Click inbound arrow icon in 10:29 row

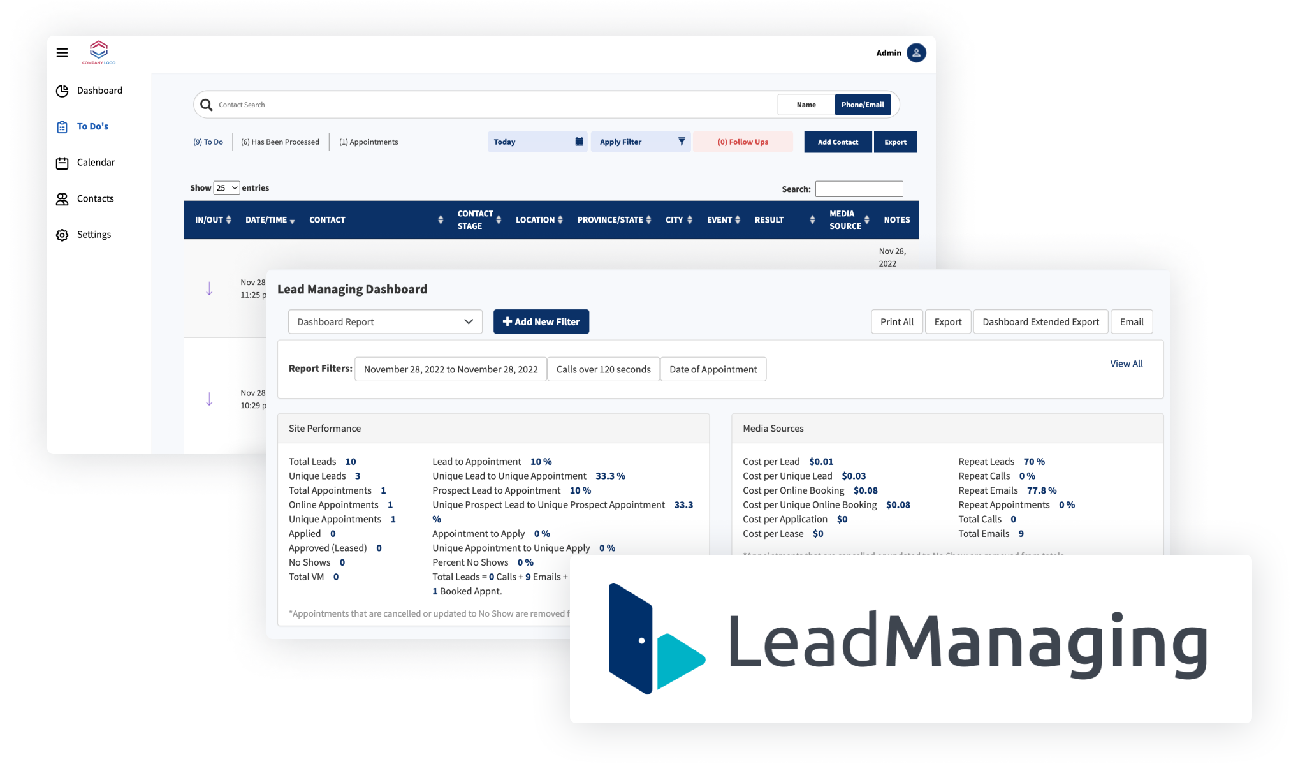[x=209, y=399]
